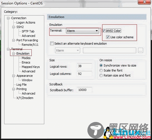Image resolution: width=152 pixels, height=140 pixels.
Task: Click the keyboard emulation file path field
Action: coord(109,50)
